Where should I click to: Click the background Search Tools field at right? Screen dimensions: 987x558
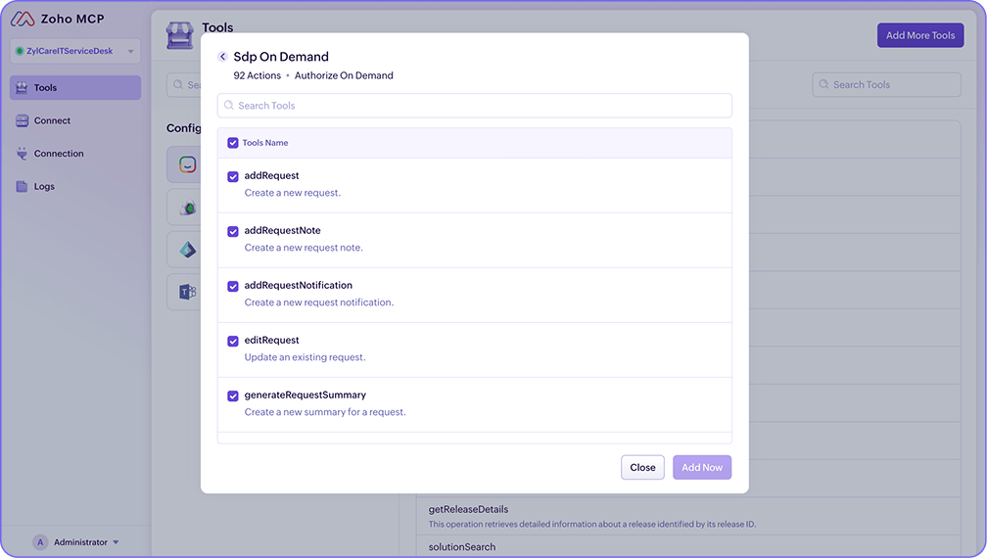point(886,84)
